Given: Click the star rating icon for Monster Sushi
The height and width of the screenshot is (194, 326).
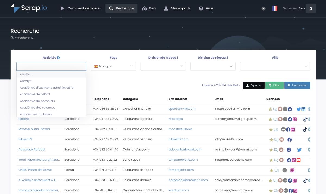Looking at the screenshot, I should [x=271, y=130].
